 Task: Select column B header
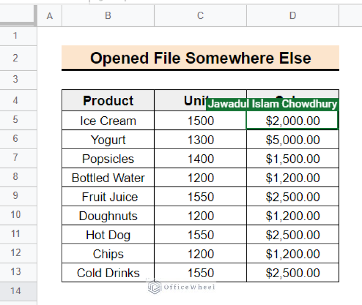pos(108,16)
